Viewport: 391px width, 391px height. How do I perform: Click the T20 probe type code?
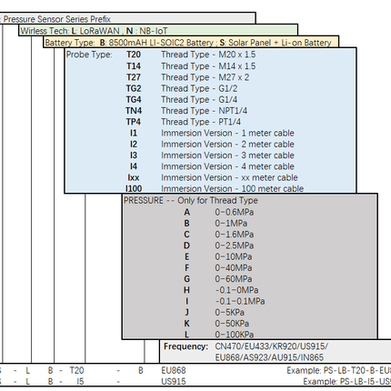pyautogui.click(x=134, y=55)
